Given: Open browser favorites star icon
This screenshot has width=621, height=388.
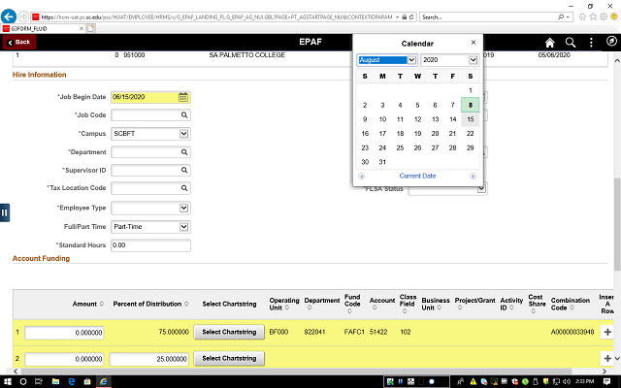Looking at the screenshot, I should click(x=593, y=16).
